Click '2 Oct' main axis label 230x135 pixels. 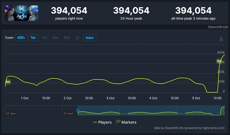(67, 98)
